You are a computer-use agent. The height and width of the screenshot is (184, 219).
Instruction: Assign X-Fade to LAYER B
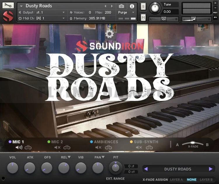coord(206,180)
